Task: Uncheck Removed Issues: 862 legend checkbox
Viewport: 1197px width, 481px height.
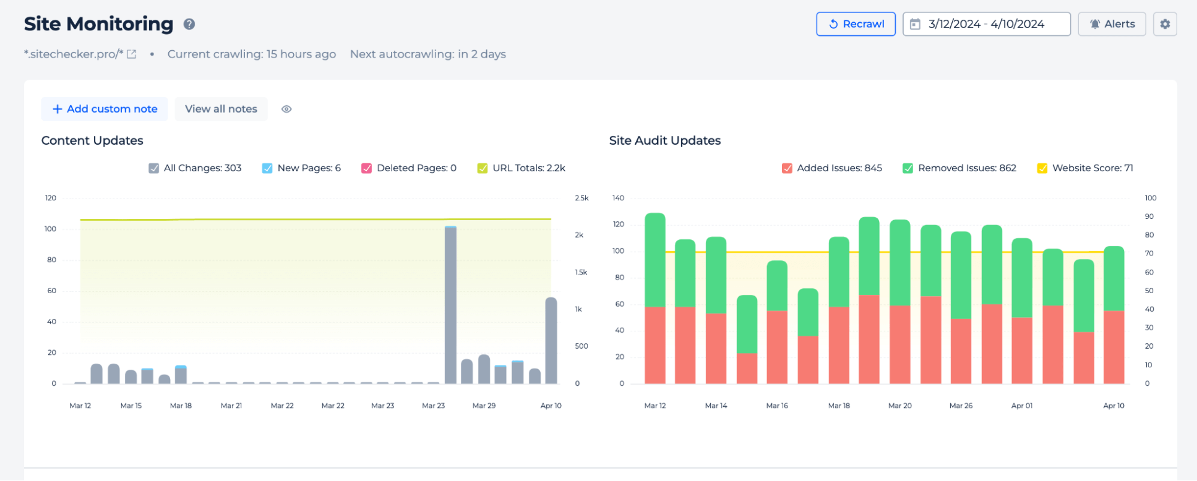Action: coord(908,168)
